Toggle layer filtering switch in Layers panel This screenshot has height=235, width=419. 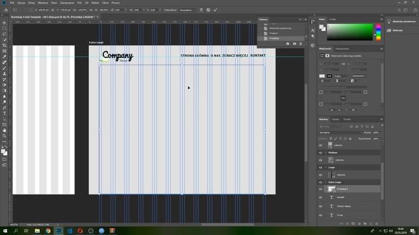(382, 125)
